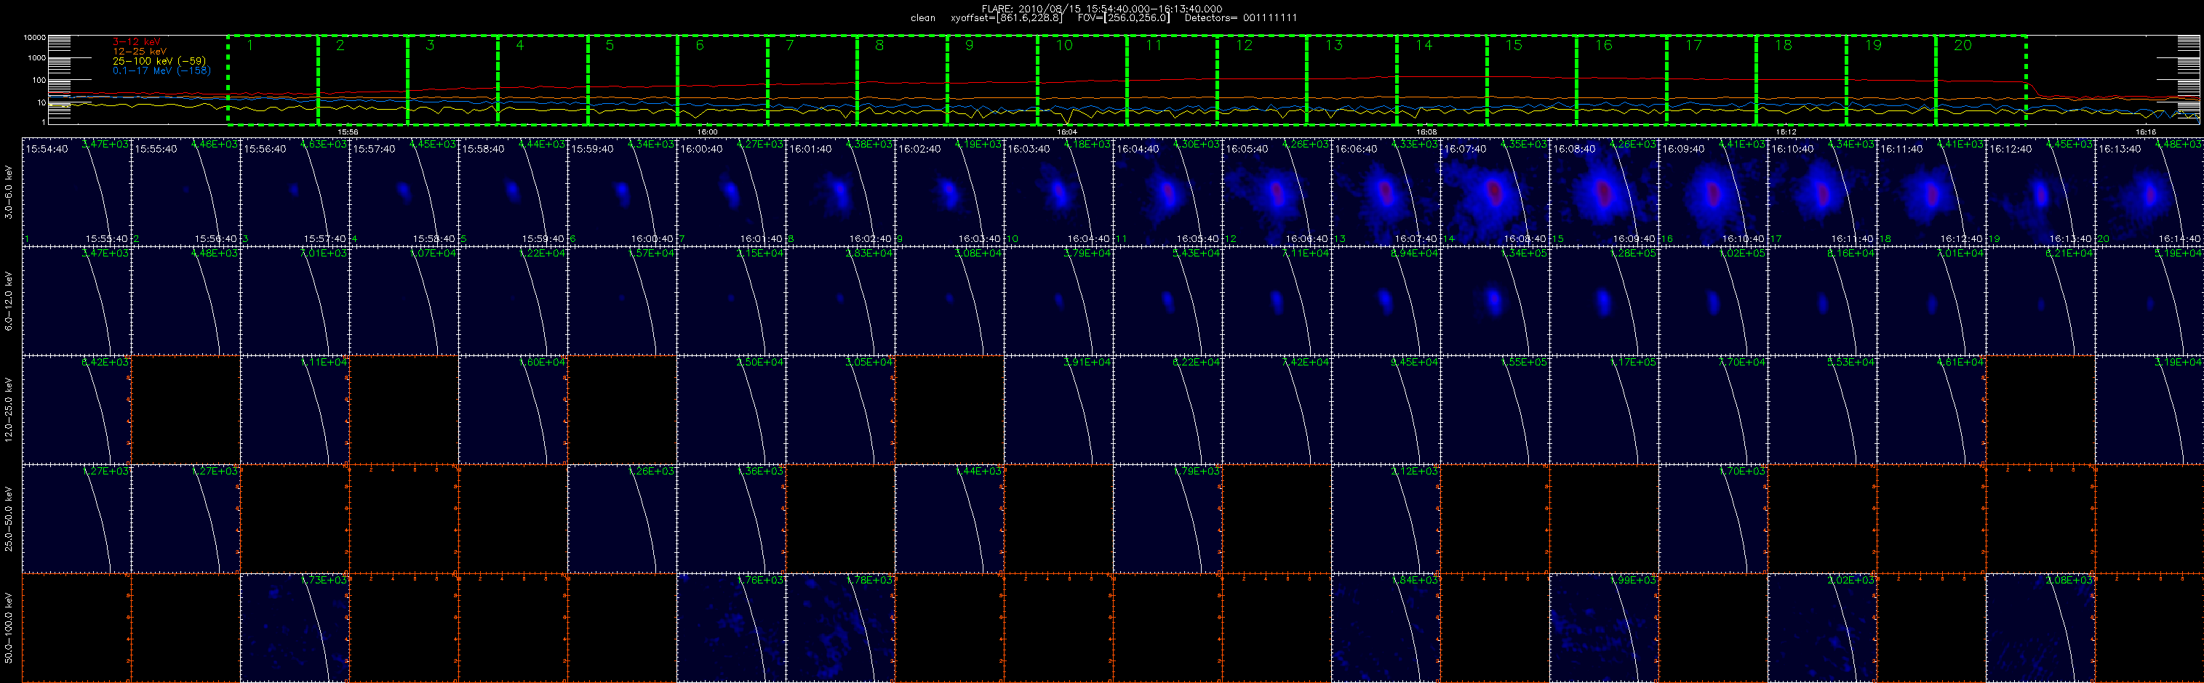The width and height of the screenshot is (2204, 683).
Task: Click the 16:03:40 start time label in the 3.0-6.0 keV row
Action: (1029, 149)
